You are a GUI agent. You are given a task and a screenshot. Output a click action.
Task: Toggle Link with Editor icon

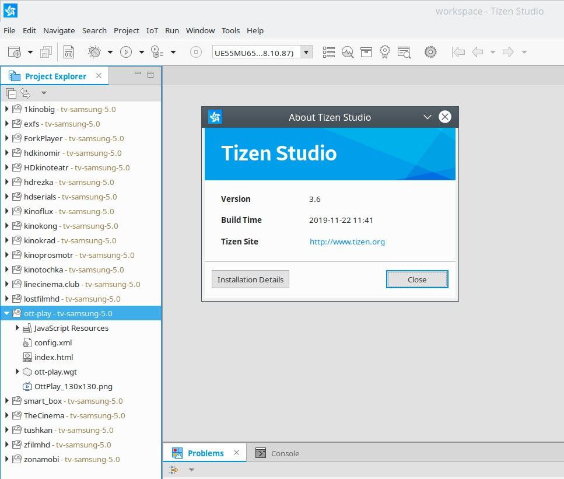pos(25,93)
